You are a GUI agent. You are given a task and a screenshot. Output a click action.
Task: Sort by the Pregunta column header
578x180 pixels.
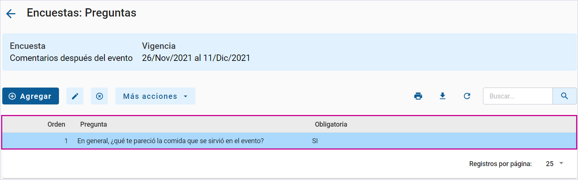click(94, 124)
